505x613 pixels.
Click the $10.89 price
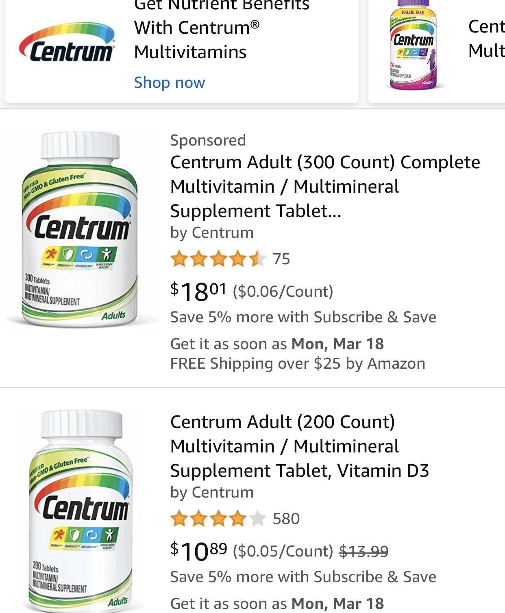click(198, 551)
